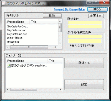
Task: Select SkyGateForVnc... in exclusion list
Action: [18, 30]
